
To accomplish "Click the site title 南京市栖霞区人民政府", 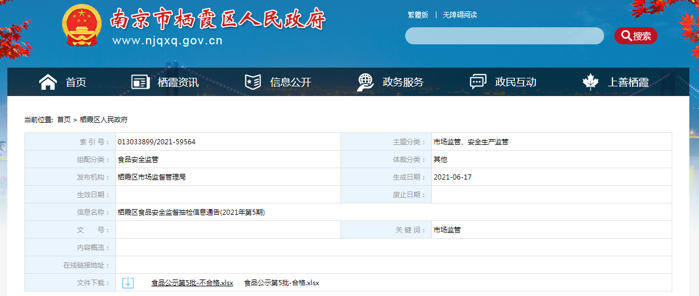I will [218, 20].
